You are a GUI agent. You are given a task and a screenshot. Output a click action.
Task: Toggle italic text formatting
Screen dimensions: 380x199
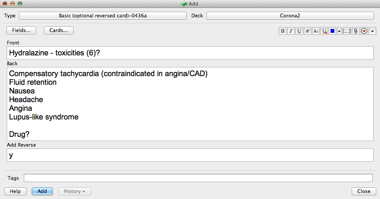tap(291, 31)
